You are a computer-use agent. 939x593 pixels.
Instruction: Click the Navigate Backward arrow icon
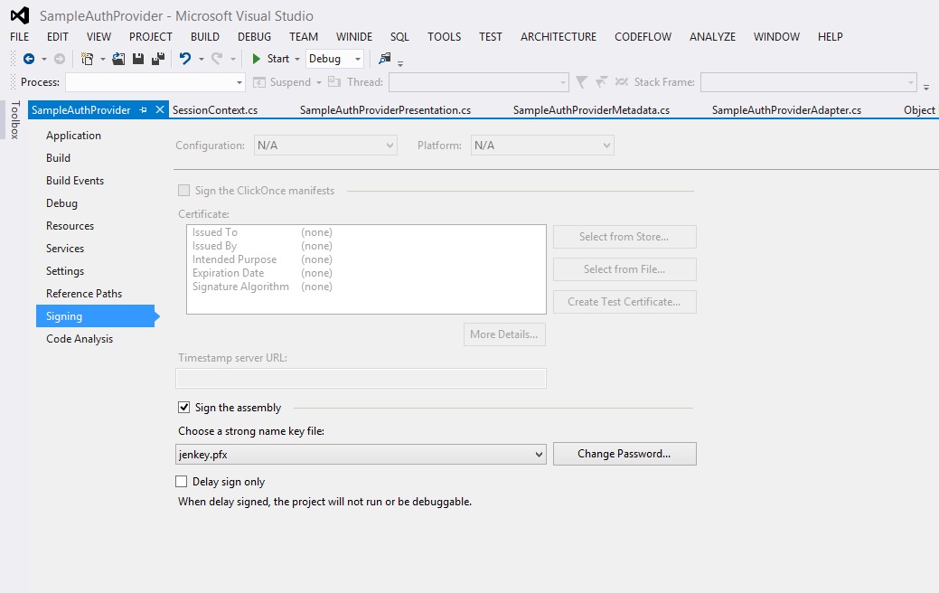tap(29, 59)
